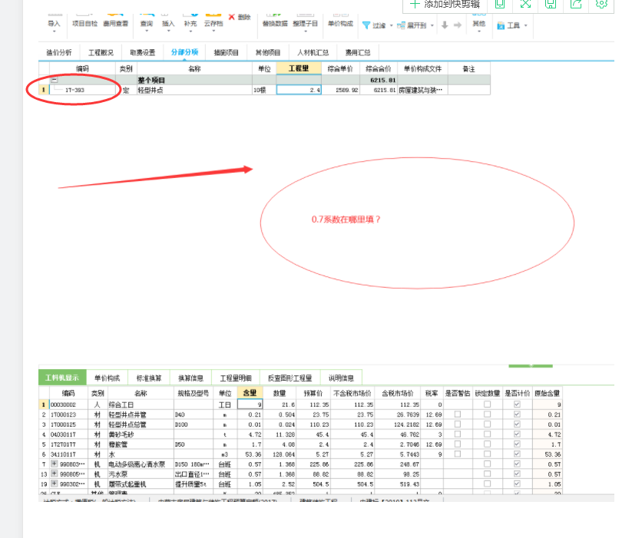Screen dimensions: 642x538
Task: Switch to 造价分析 tab
Action: coord(59,52)
